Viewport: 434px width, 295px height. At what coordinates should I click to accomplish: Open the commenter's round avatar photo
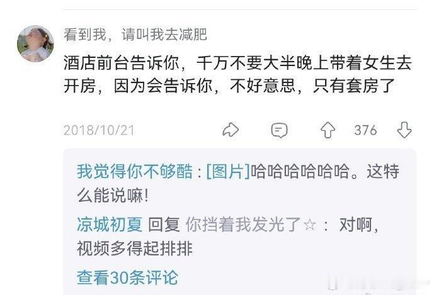[x=35, y=43]
